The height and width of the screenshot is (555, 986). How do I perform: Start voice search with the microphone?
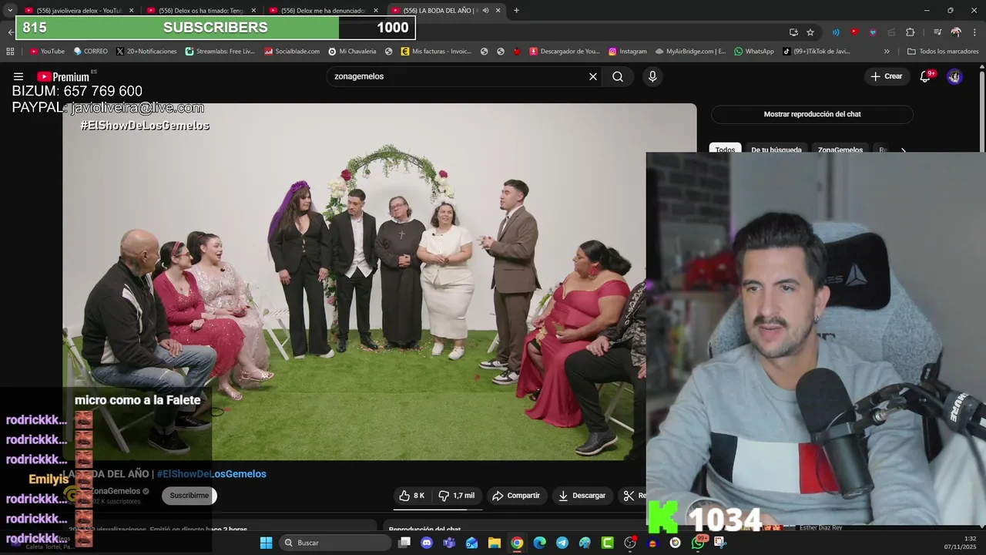click(652, 76)
